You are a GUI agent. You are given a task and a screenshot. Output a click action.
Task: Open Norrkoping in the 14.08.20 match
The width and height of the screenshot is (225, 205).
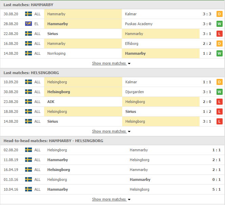pos(56,53)
